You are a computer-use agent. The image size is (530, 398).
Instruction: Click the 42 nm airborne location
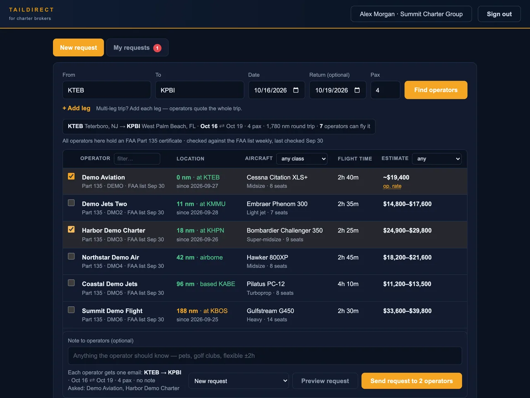[200, 257]
